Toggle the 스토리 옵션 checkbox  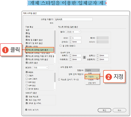click(x=27, y=63)
